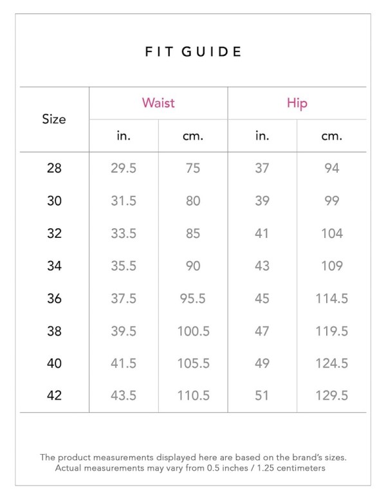This screenshot has width=386, height=499.
Task: Click size 42 row label
Action: (54, 395)
